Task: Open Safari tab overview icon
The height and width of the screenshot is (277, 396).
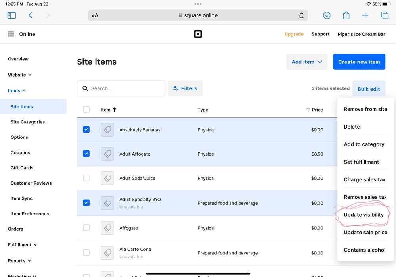Action: (385, 15)
